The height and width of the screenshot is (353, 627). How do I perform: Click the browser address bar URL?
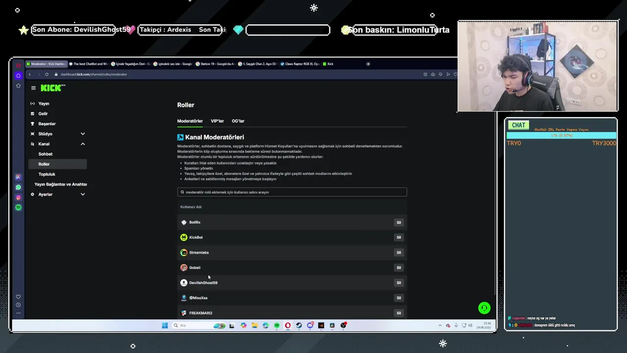click(x=94, y=75)
